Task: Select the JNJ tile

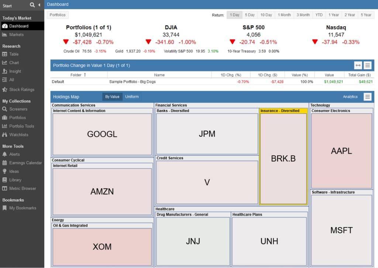Action: (193, 241)
